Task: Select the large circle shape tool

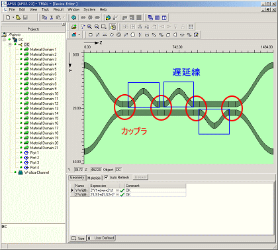Action: 133,35
